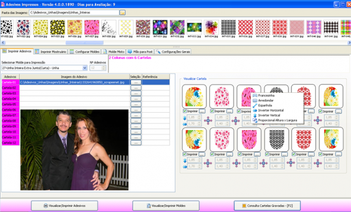Uncheck Imprimir under top-row flower nail, first card
This screenshot has width=351, height=212.
(185, 111)
